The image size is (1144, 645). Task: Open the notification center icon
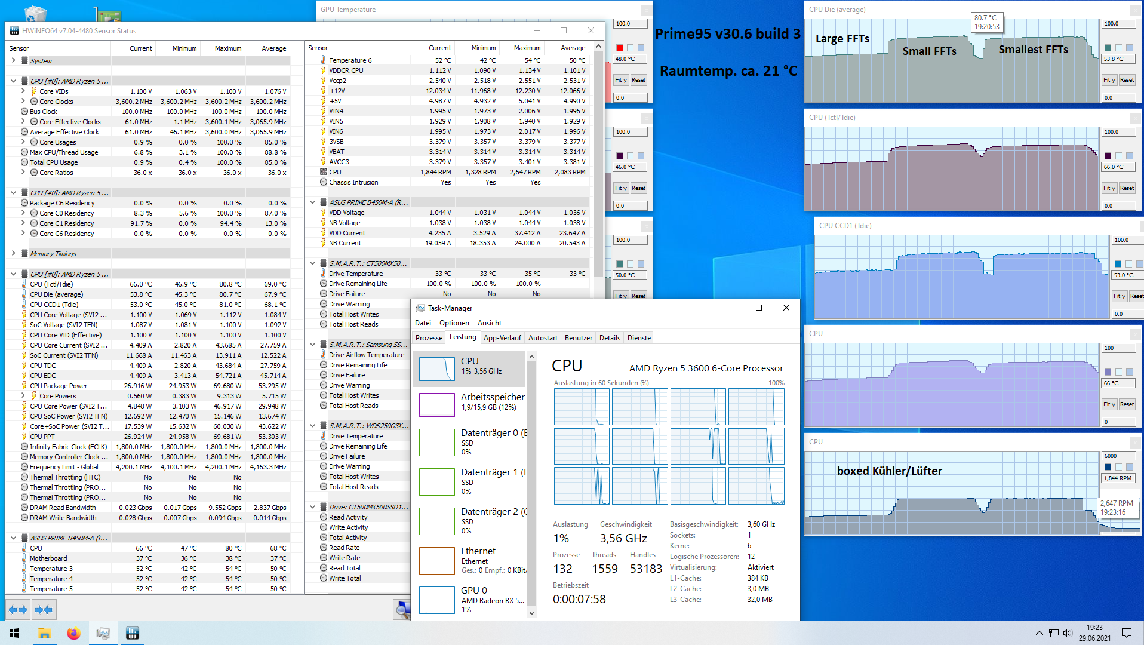pyautogui.click(x=1127, y=633)
